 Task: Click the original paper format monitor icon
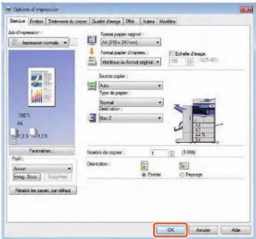[92, 40]
